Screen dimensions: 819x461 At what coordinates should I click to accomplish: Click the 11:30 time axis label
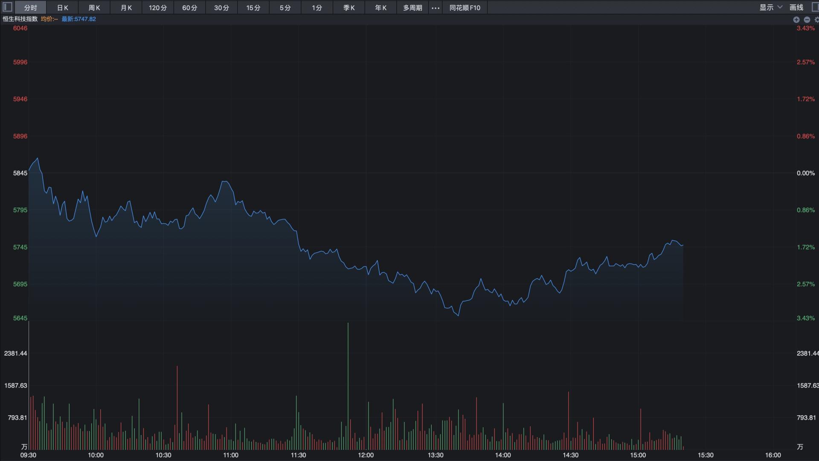(298, 455)
